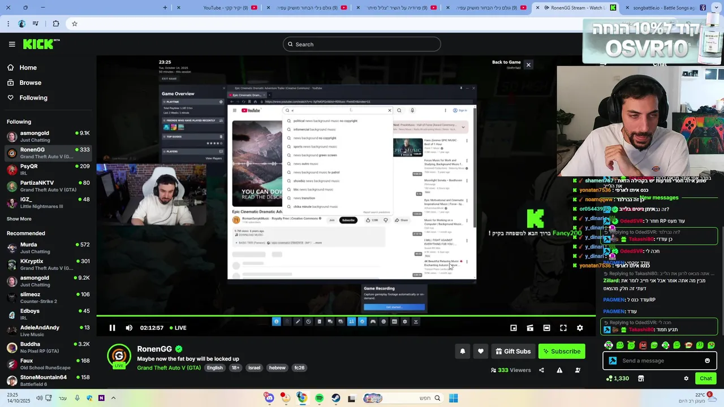Jump to LIVE position
The width and height of the screenshot is (724, 407).
[x=177, y=328]
